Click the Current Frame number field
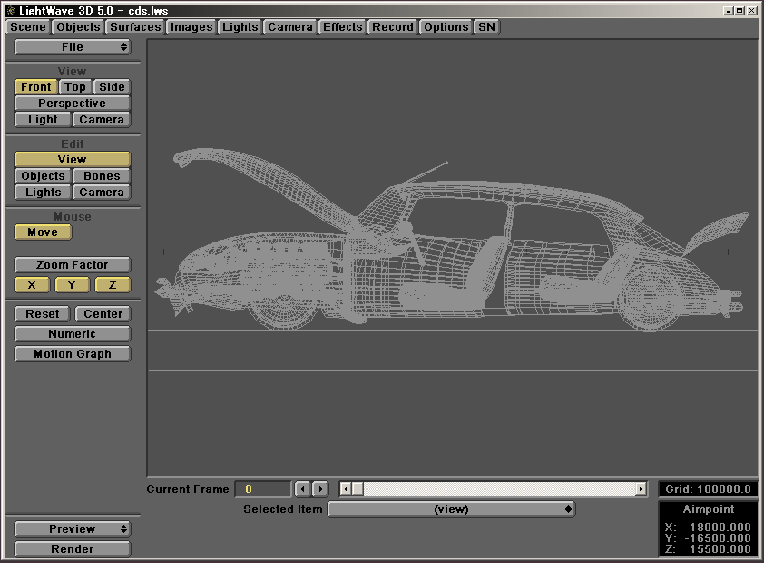 click(x=262, y=489)
